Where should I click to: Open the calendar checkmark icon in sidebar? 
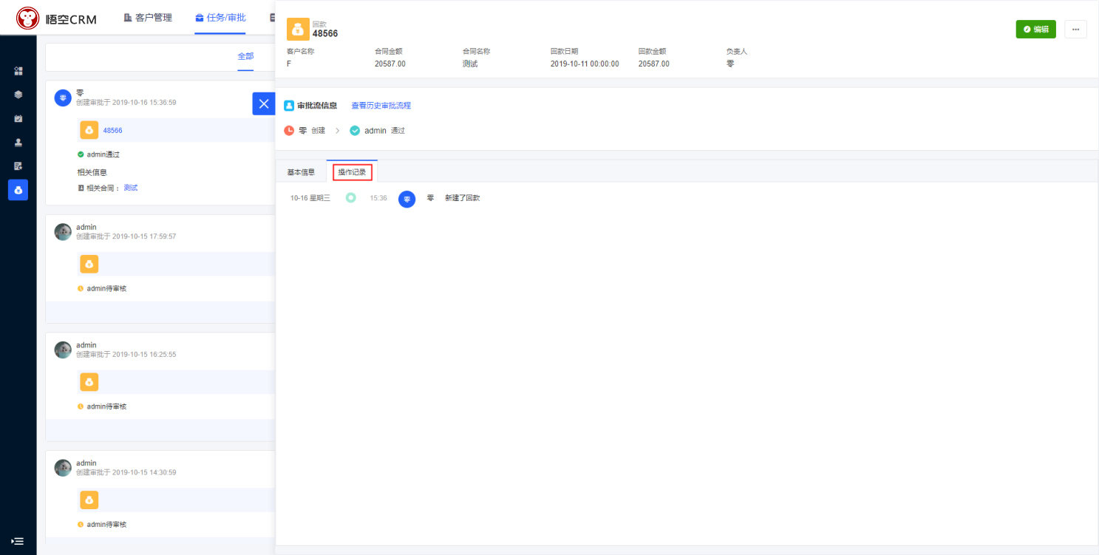pyautogui.click(x=18, y=118)
